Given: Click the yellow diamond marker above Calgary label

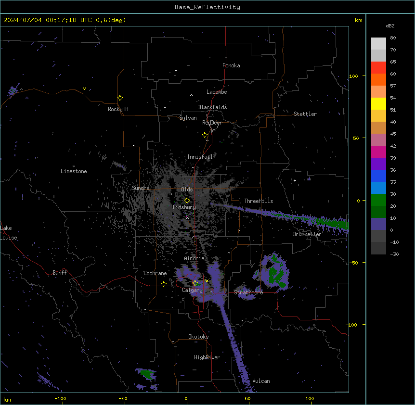Looking at the screenshot, I should 195,283.
